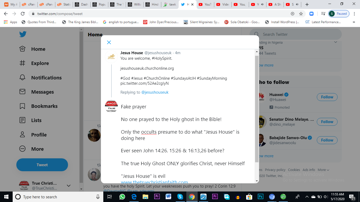Close the compose tweet dialog
The width and height of the screenshot is (360, 202).
coord(109,42)
